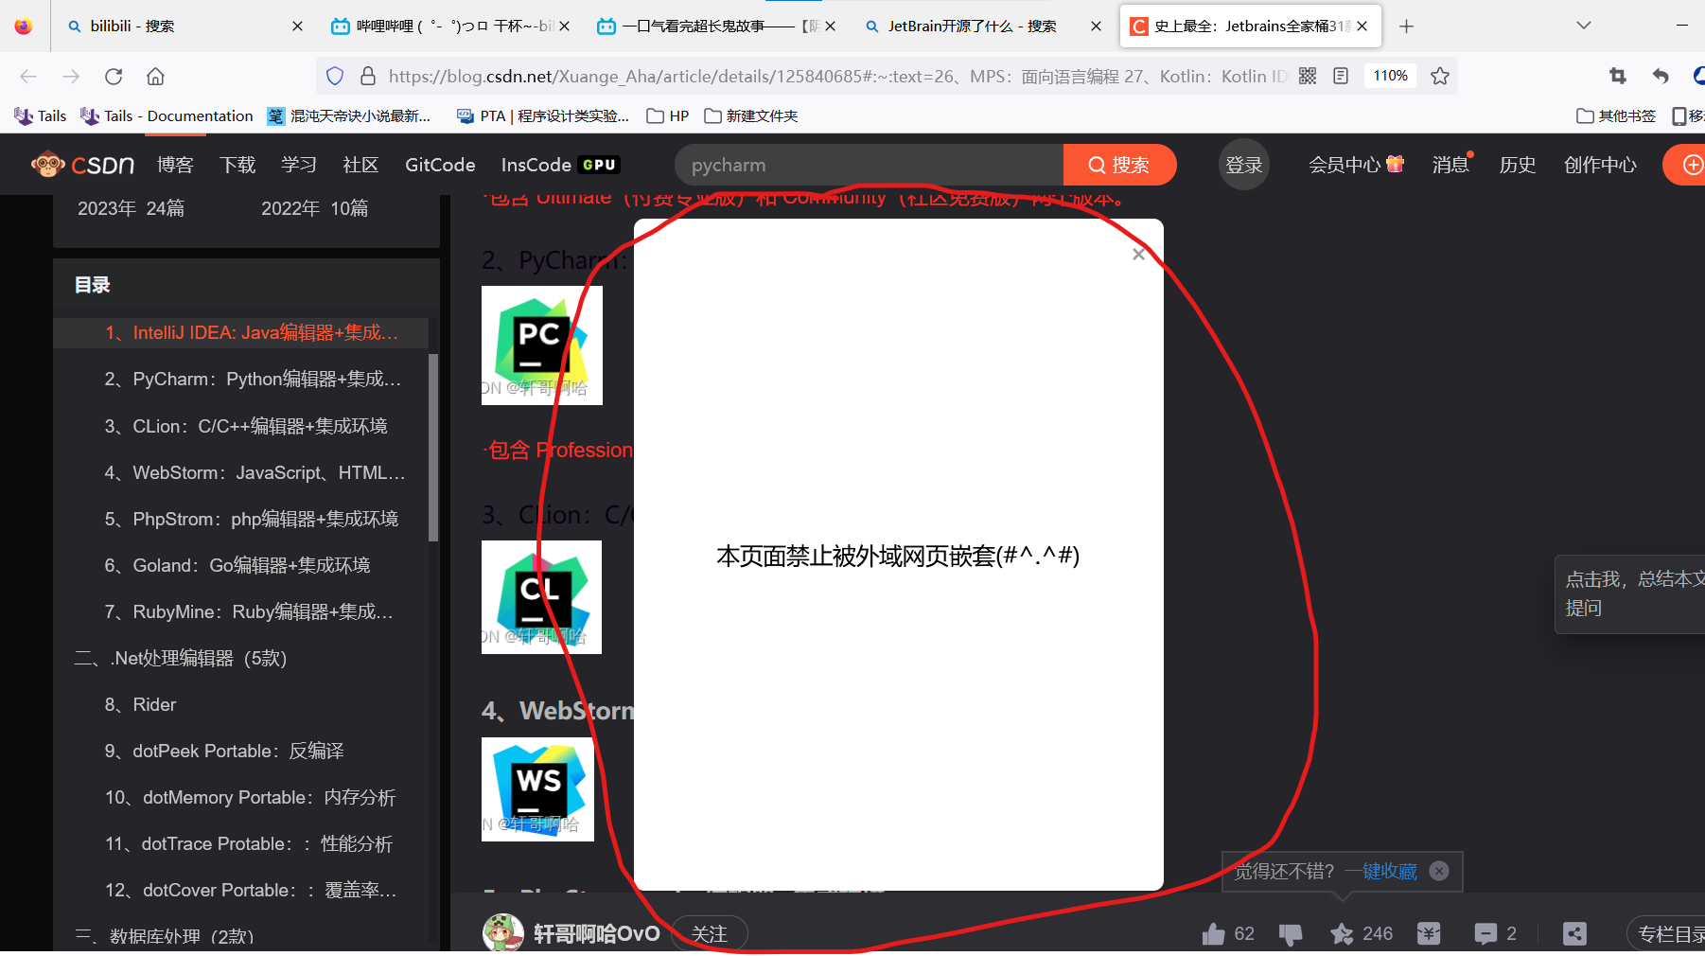Image resolution: width=1705 pixels, height=956 pixels.
Task: Reload the current page
Action: [x=114, y=77]
